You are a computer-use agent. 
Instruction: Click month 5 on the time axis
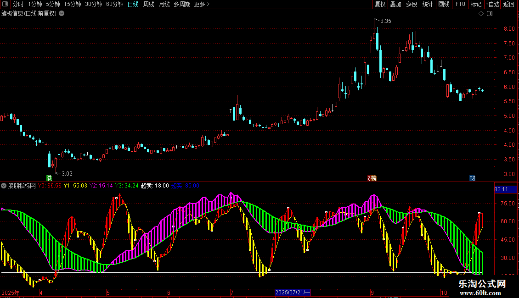point(108,292)
